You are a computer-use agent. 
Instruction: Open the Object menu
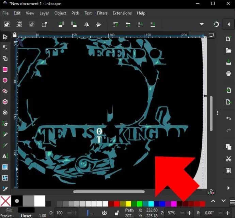click(x=60, y=13)
